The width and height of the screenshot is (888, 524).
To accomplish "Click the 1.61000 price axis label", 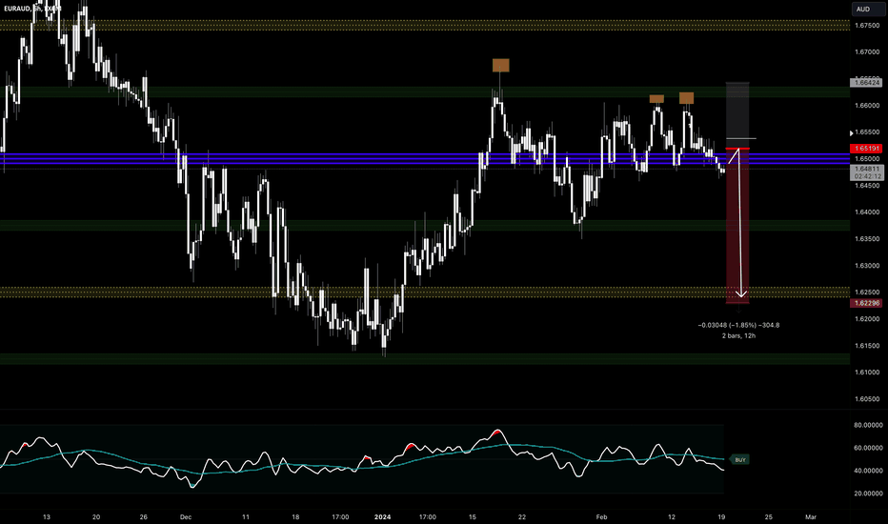I will point(866,373).
